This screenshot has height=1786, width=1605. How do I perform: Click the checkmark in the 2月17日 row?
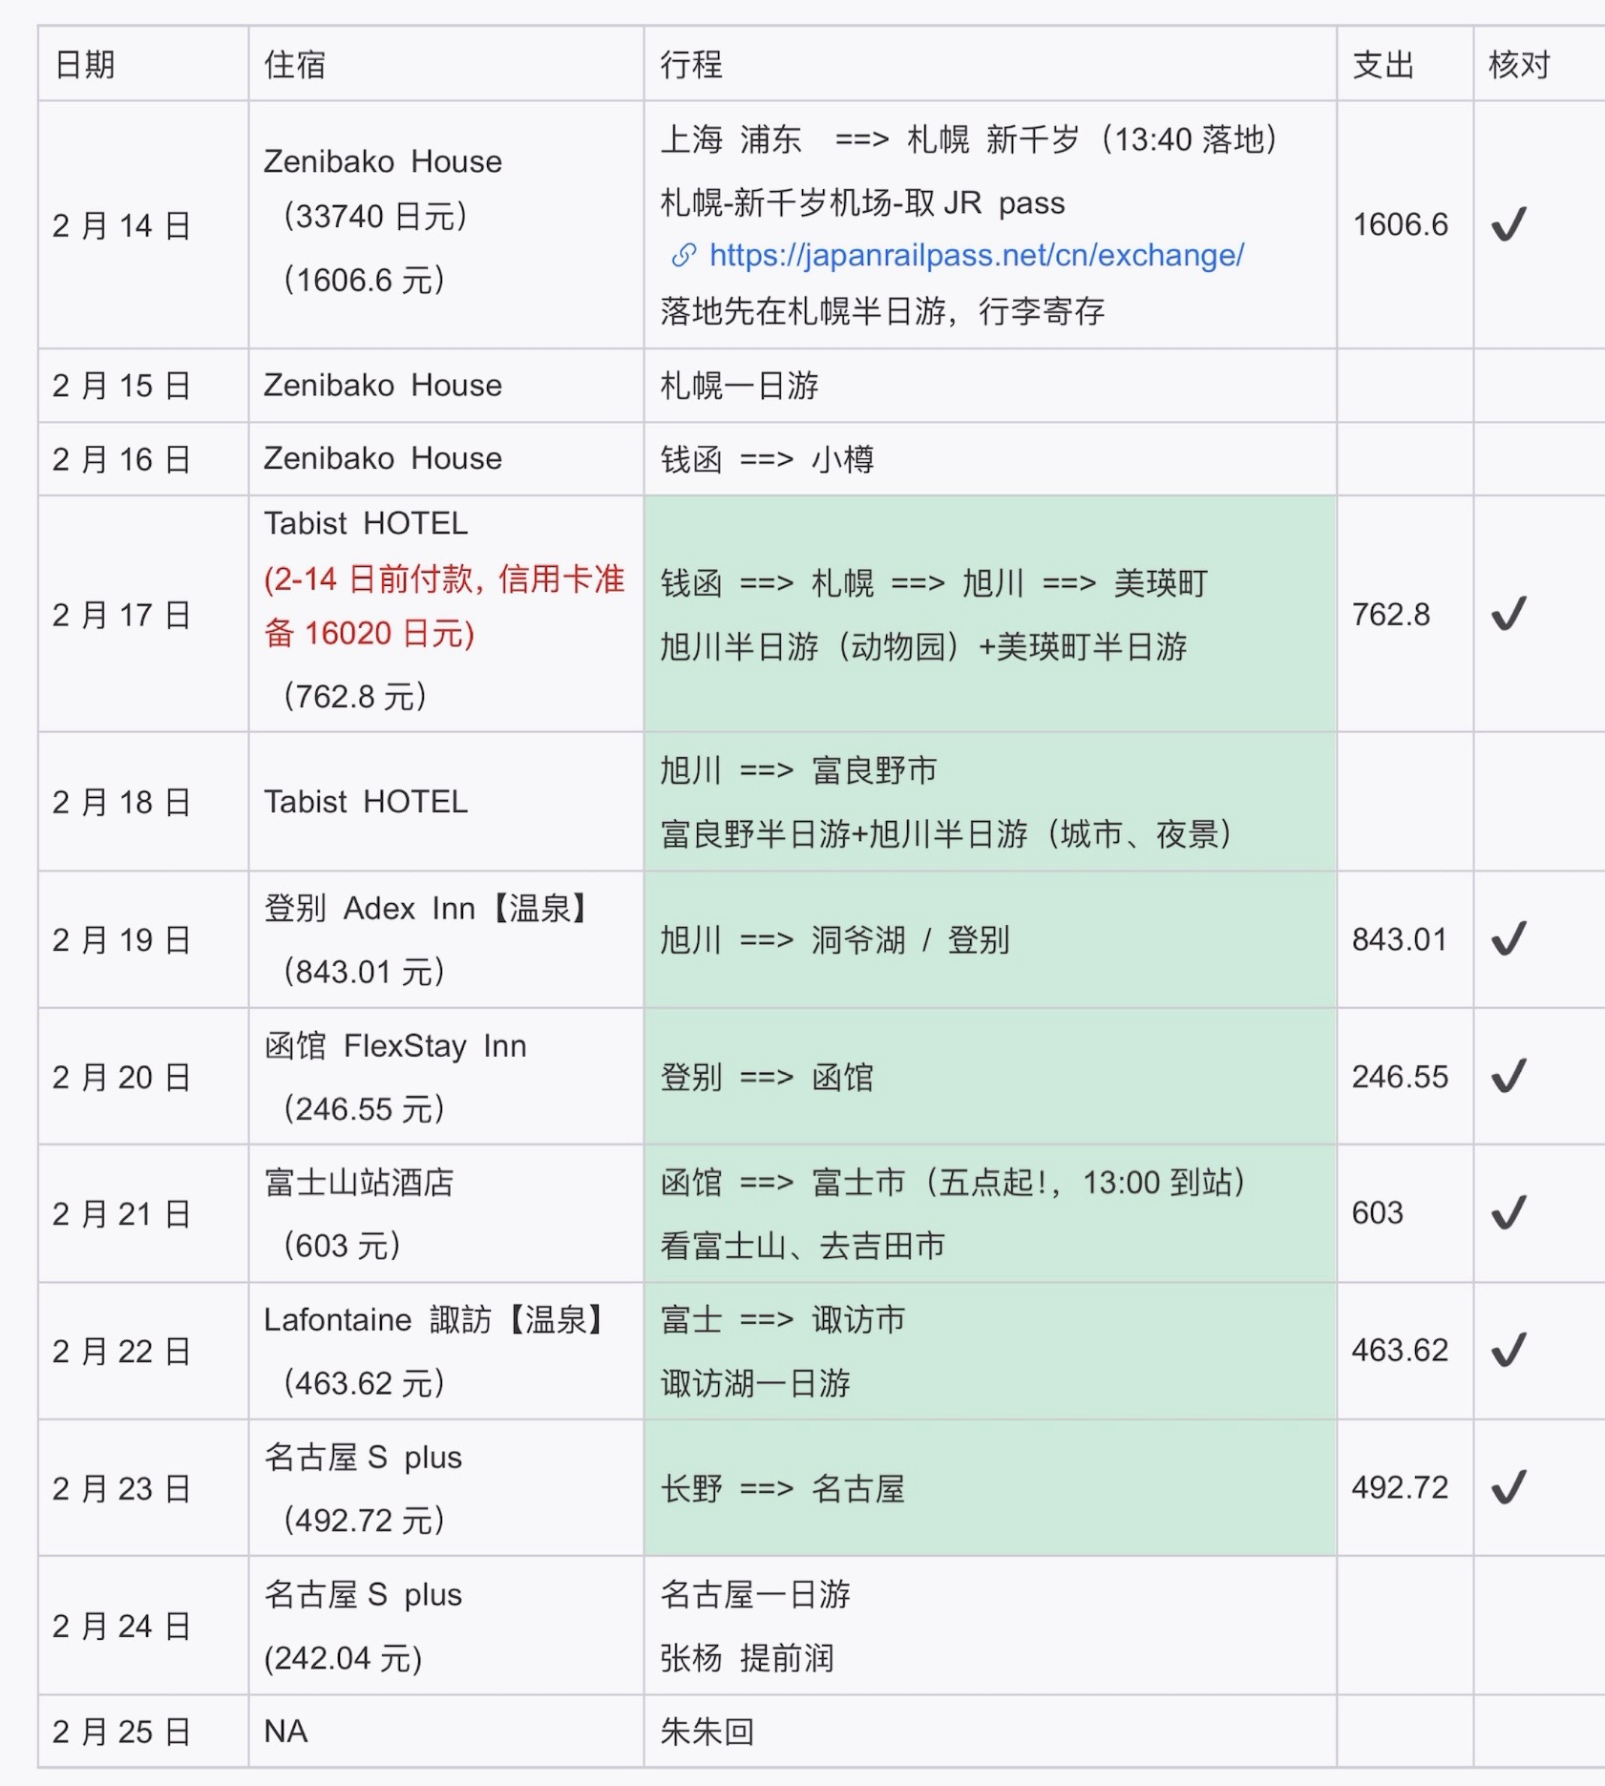pyautogui.click(x=1509, y=614)
